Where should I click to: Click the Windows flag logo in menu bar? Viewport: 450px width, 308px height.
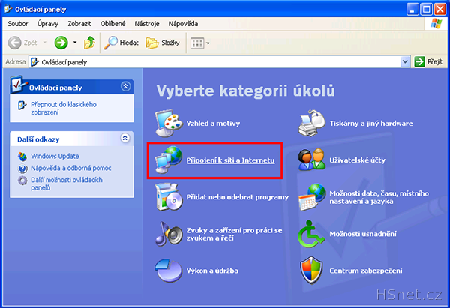click(x=436, y=23)
